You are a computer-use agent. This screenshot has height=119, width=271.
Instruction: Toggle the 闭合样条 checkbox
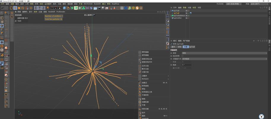point(182,56)
